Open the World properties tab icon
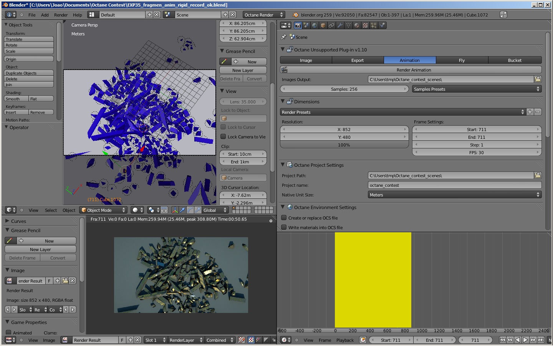This screenshot has width=553, height=346. coord(315,25)
